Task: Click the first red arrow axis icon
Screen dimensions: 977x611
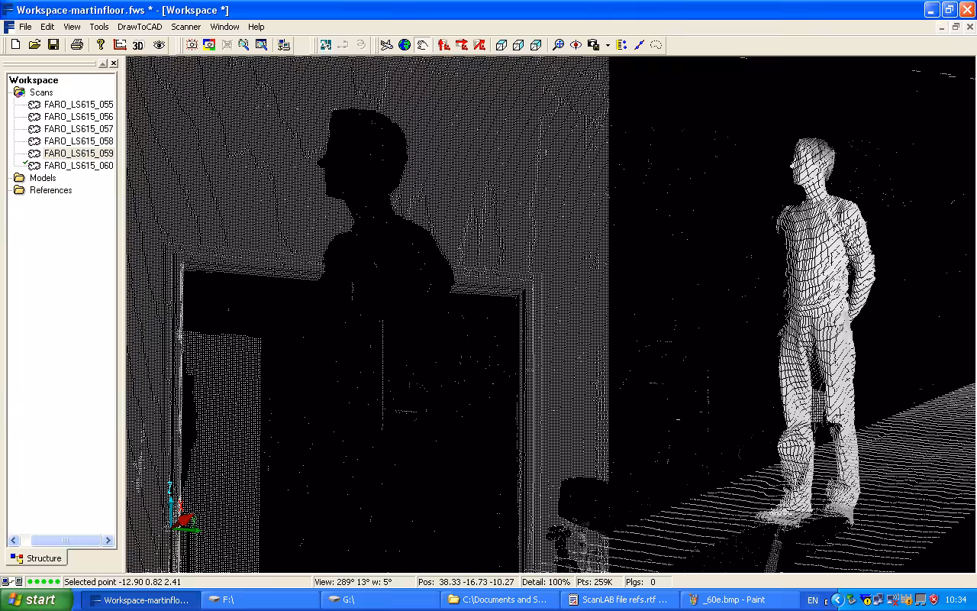Action: click(444, 45)
